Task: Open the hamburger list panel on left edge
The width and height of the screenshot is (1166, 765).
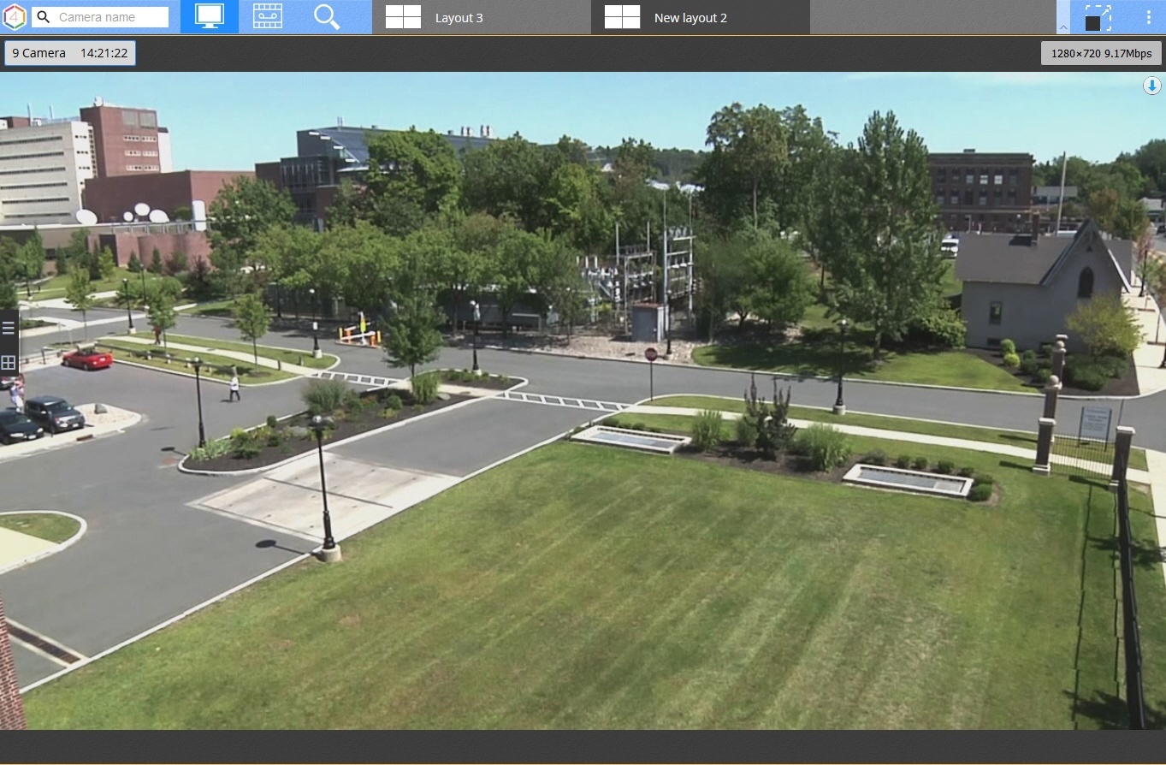Action: tap(9, 328)
